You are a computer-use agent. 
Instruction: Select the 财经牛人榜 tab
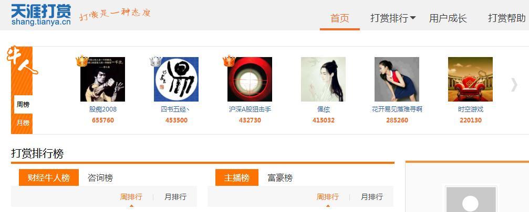point(48,177)
